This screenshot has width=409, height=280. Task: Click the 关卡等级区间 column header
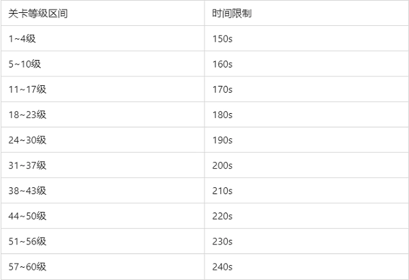point(31,13)
